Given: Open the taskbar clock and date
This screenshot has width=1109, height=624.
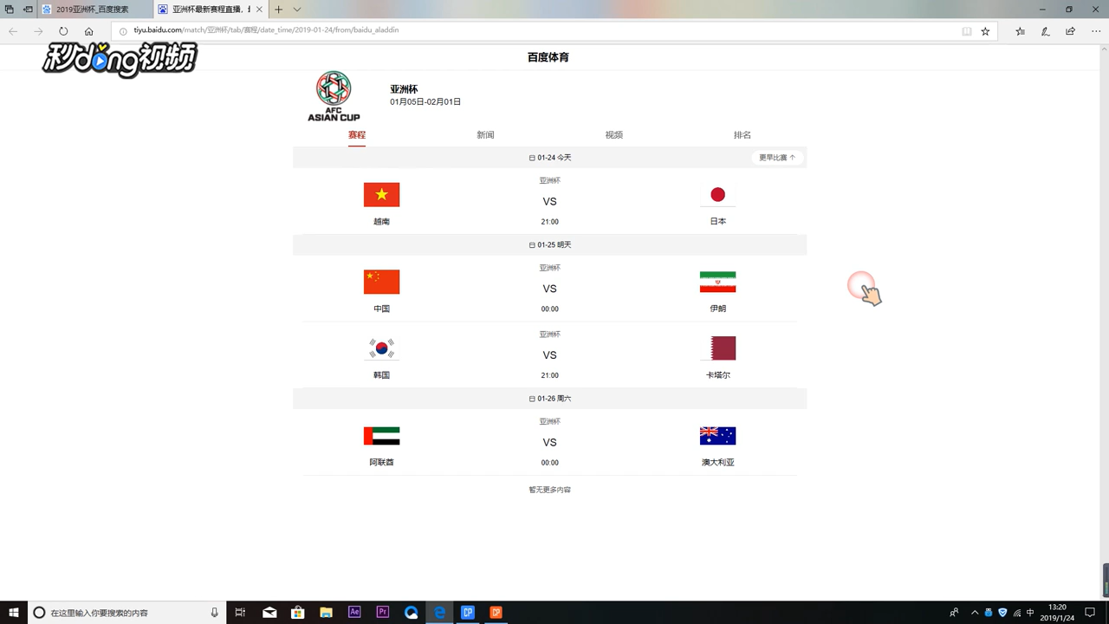Looking at the screenshot, I should (1058, 613).
